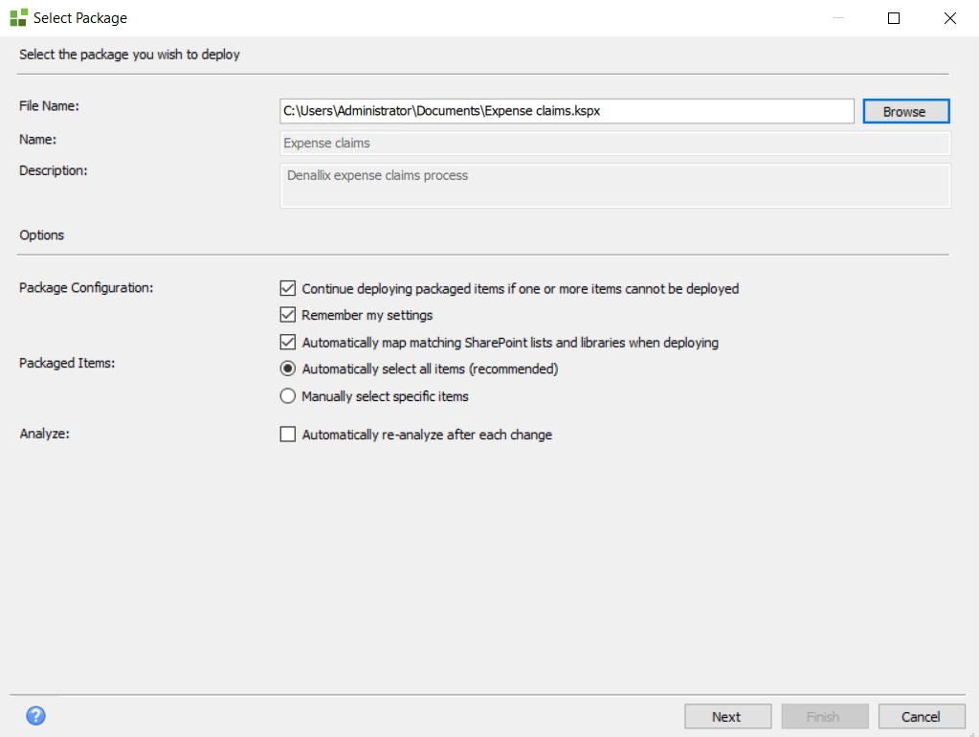979x737 pixels.
Task: Disable 'Continue deploying packaged items' option
Action: pos(288,288)
